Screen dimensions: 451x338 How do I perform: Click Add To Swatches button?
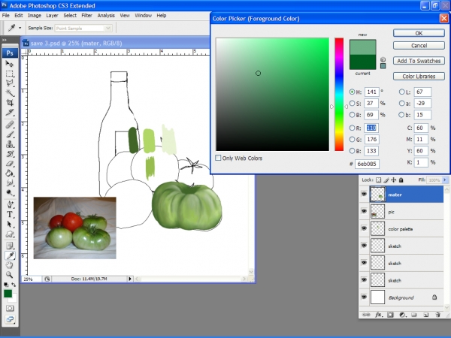(x=419, y=61)
